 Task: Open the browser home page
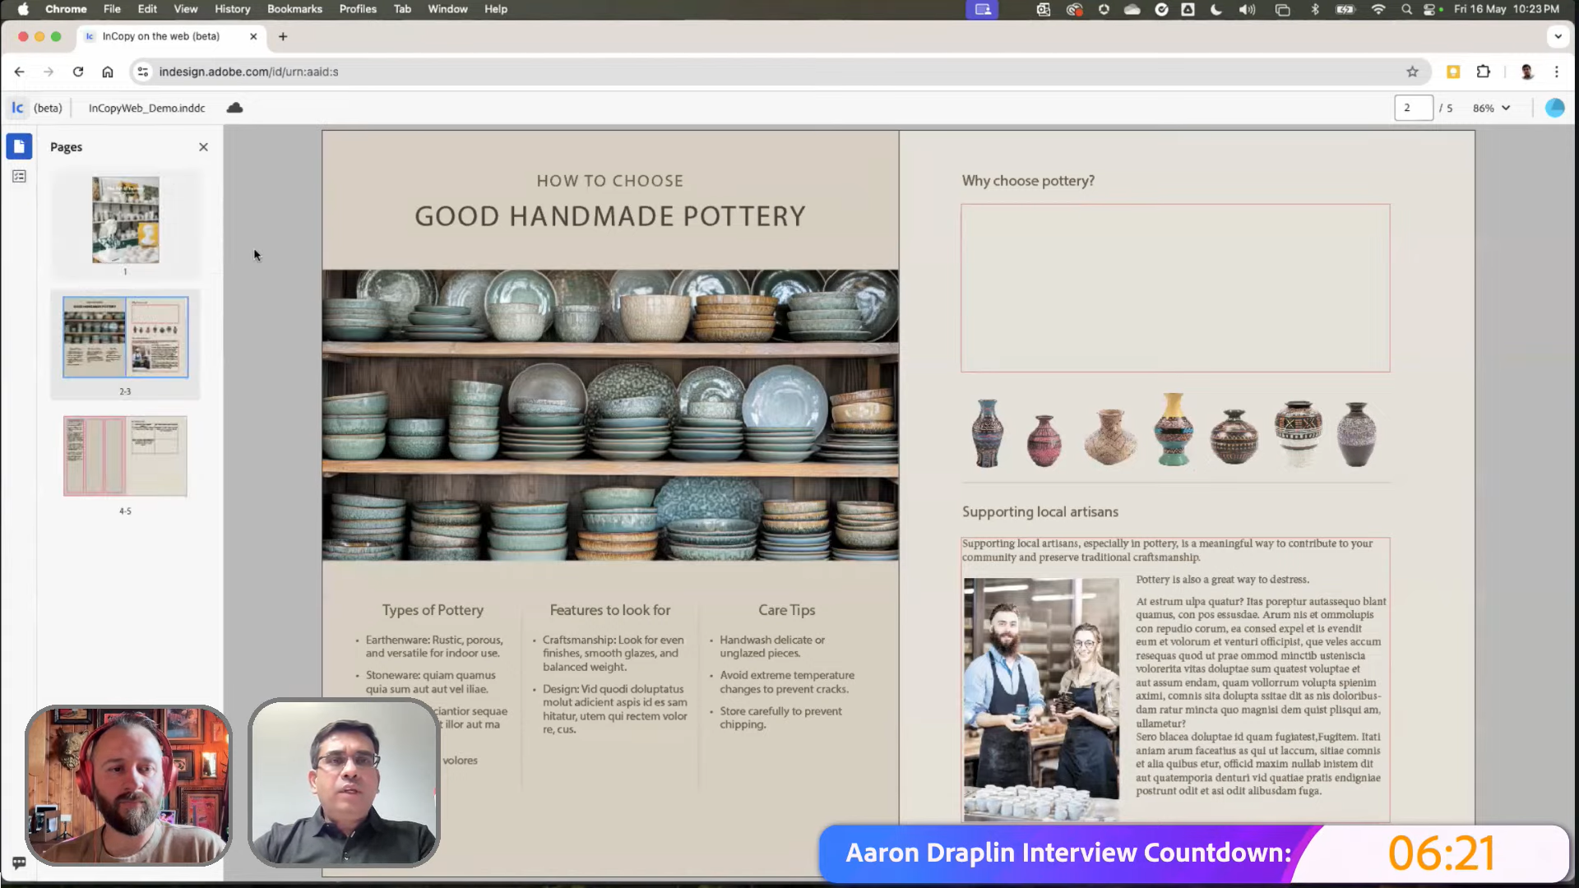(x=108, y=72)
